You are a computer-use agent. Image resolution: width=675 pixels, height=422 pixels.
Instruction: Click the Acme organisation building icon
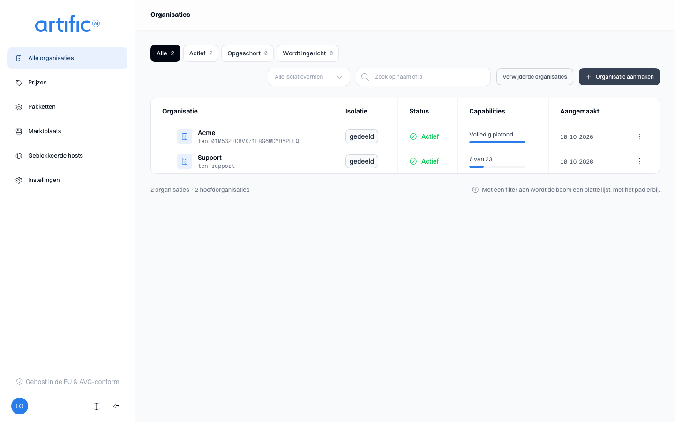[x=185, y=136]
